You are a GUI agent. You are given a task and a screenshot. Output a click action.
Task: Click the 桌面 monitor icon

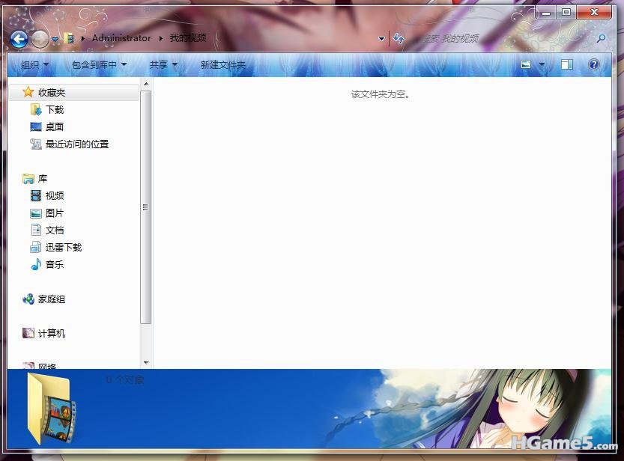(36, 126)
